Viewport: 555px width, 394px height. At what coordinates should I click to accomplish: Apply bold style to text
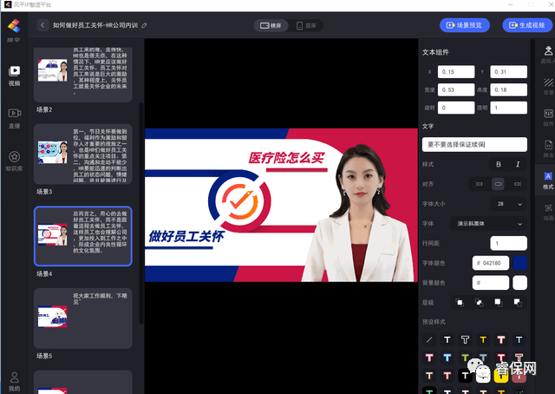coord(498,164)
